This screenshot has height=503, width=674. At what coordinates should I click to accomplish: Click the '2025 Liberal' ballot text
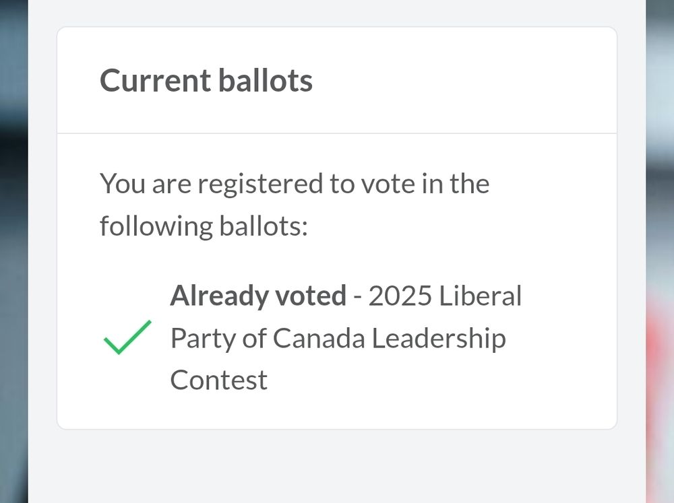coord(445,296)
